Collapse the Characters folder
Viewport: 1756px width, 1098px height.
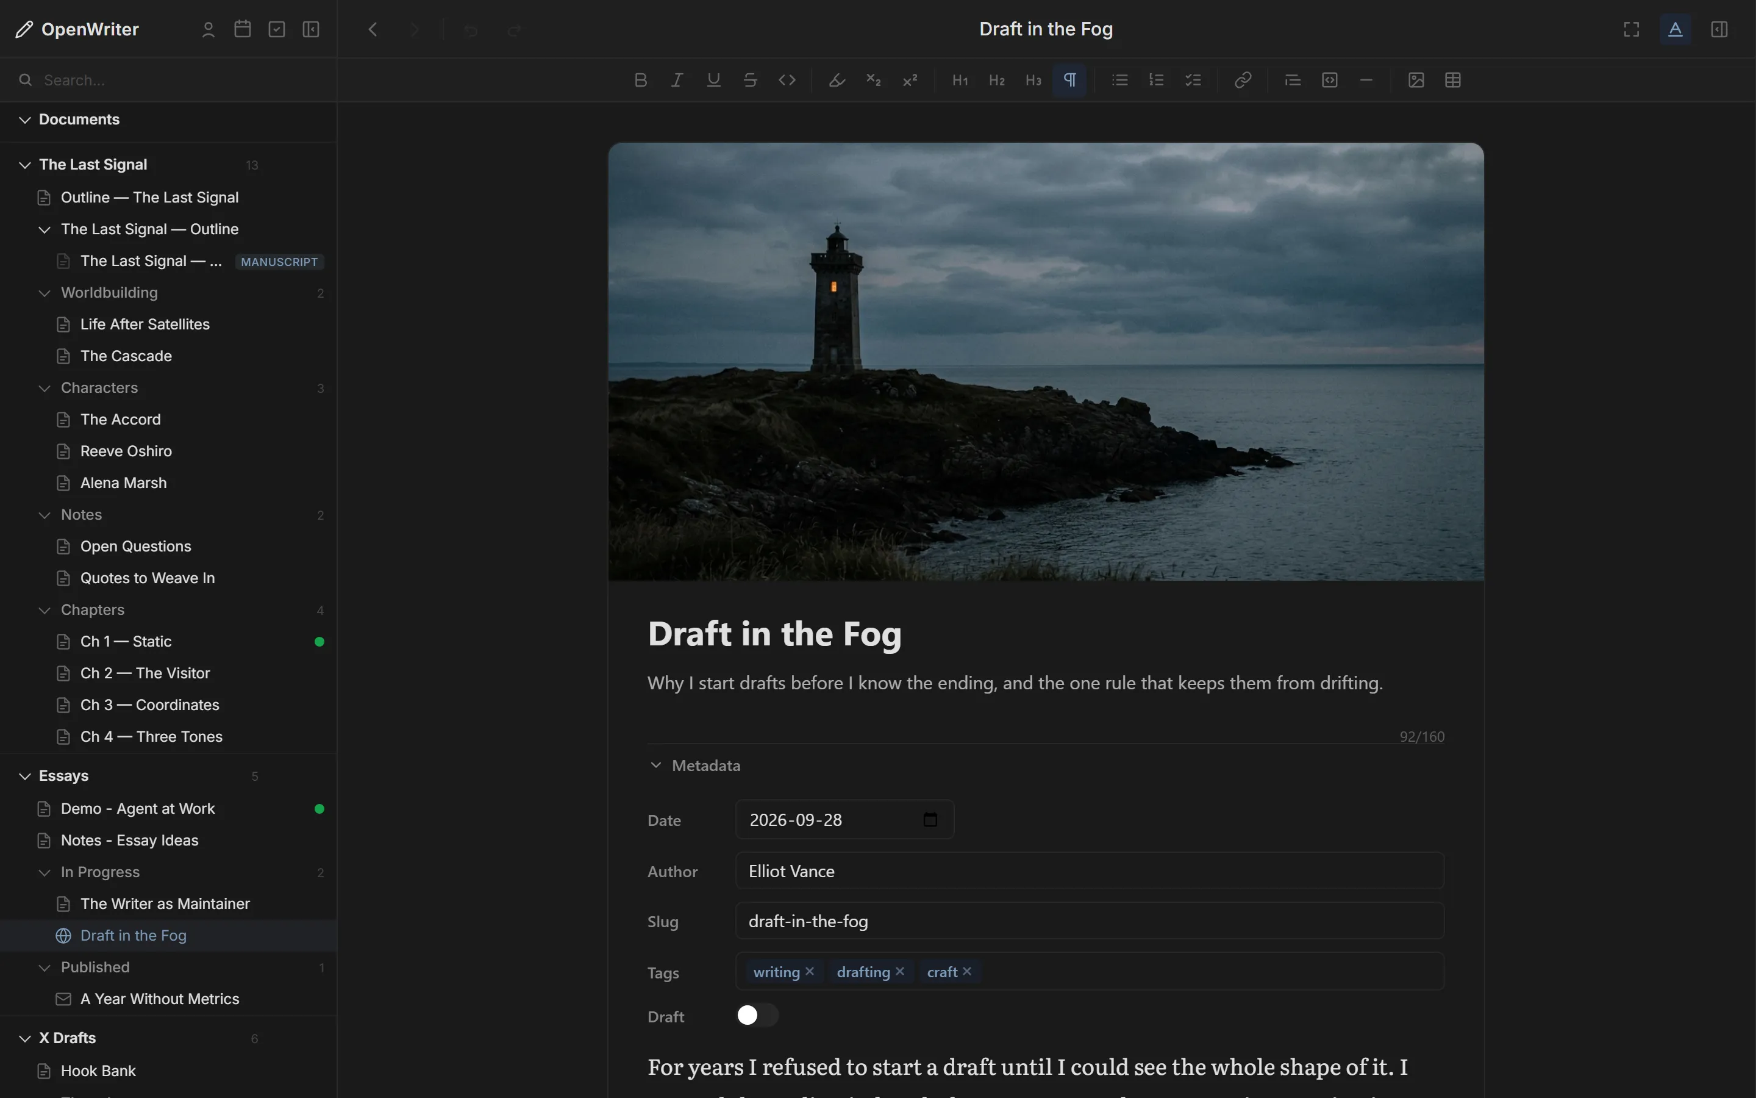pos(45,388)
